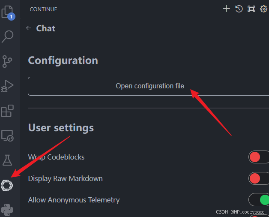This screenshot has height=217, width=269.
Task: Open the Python extension icon
Action: point(8,209)
